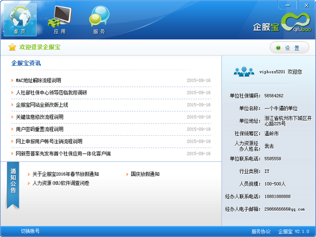Click unit name 一个牛逼的单位
The width and height of the screenshot is (316, 237).
pyautogui.click(x=281, y=108)
